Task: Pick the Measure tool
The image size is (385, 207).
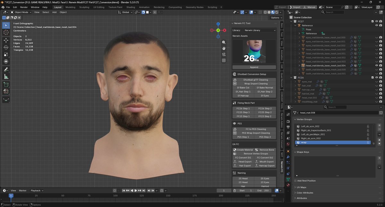Action: (6, 76)
